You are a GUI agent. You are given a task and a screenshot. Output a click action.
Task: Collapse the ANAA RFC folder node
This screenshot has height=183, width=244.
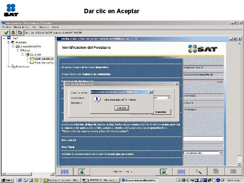[x=13, y=46]
